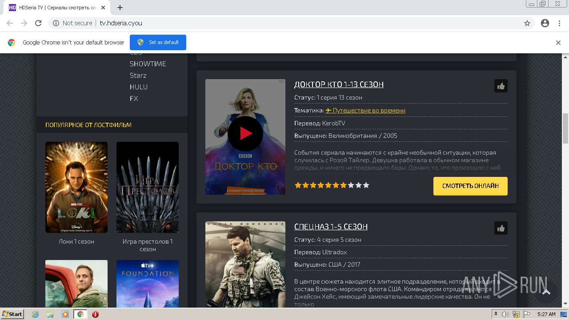
Task: Show hidden system tray icons
Action: pyautogui.click(x=496, y=314)
